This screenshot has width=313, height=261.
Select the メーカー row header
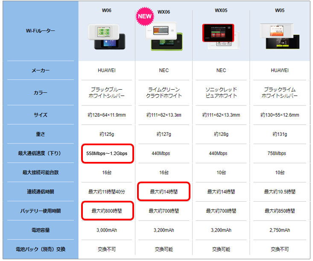[x=40, y=70]
